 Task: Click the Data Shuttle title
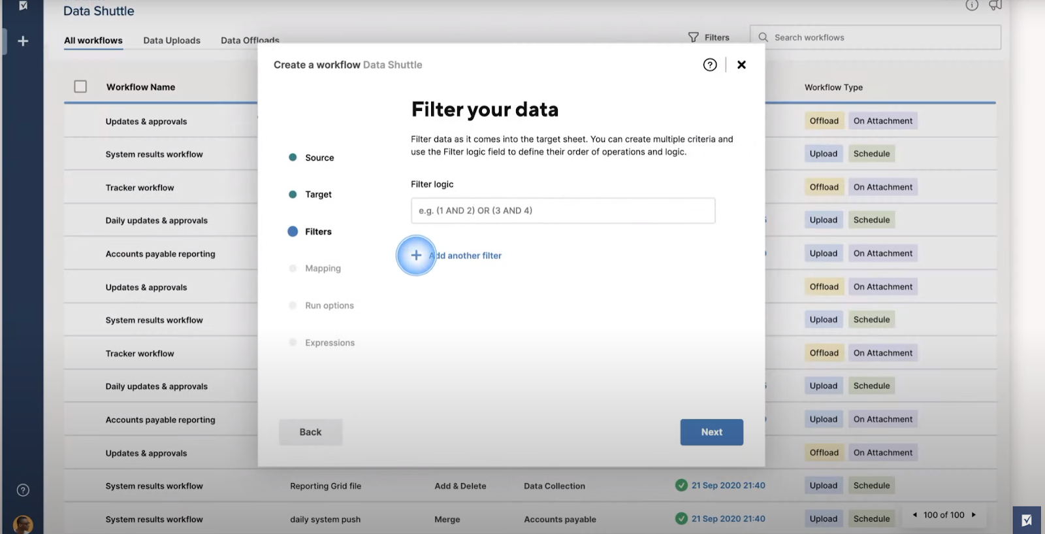[99, 11]
